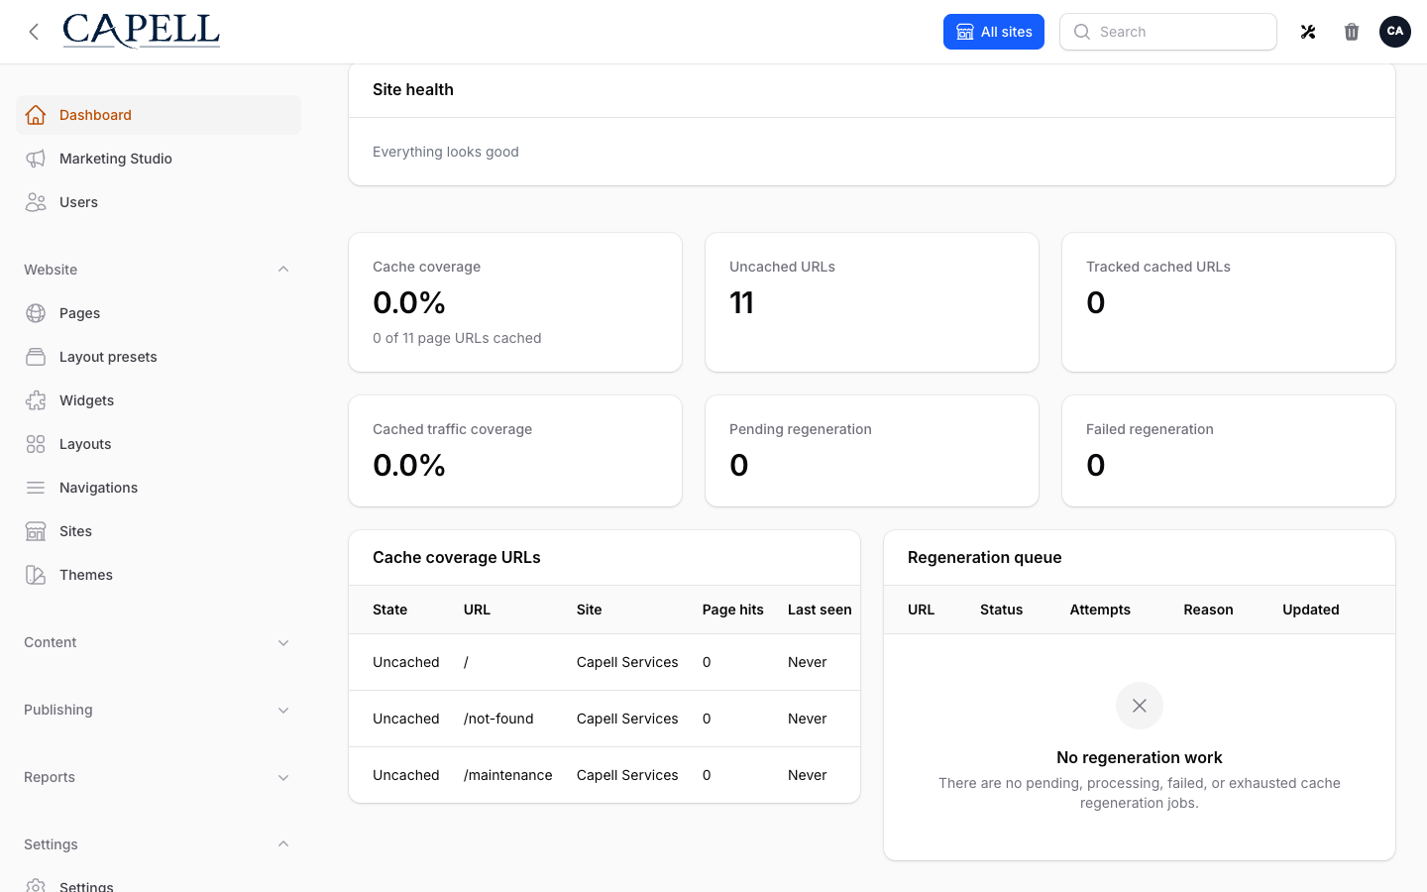Click the Pages globe icon
Screen dimensions: 1427x892
point(36,313)
